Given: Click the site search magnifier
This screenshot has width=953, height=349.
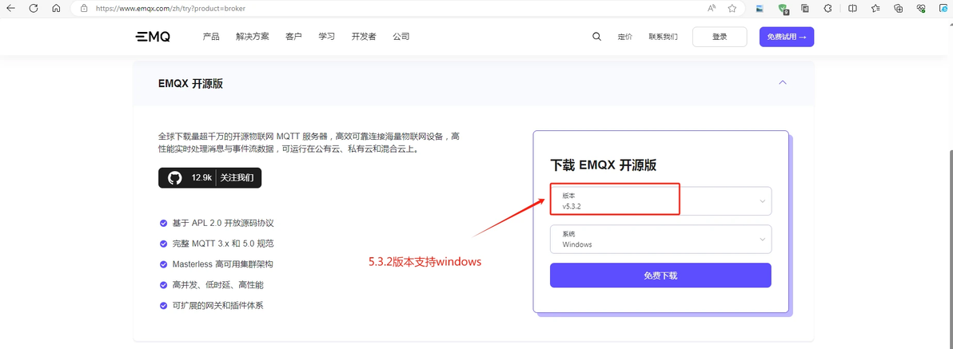Looking at the screenshot, I should click(x=597, y=37).
